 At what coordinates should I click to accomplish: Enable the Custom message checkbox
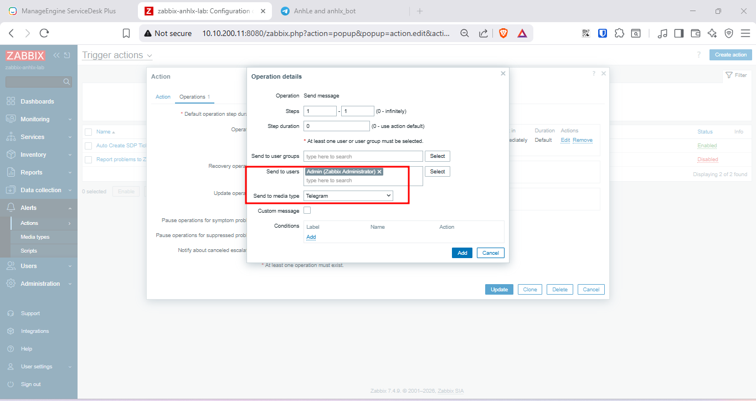(x=307, y=210)
